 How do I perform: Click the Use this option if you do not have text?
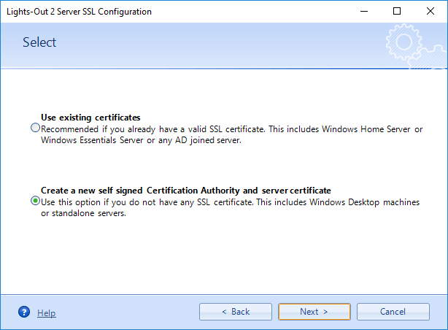[x=231, y=207]
